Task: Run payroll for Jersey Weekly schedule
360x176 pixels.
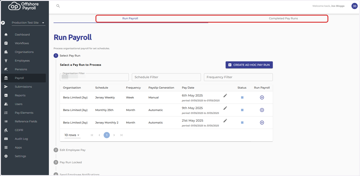Action: coord(262,97)
